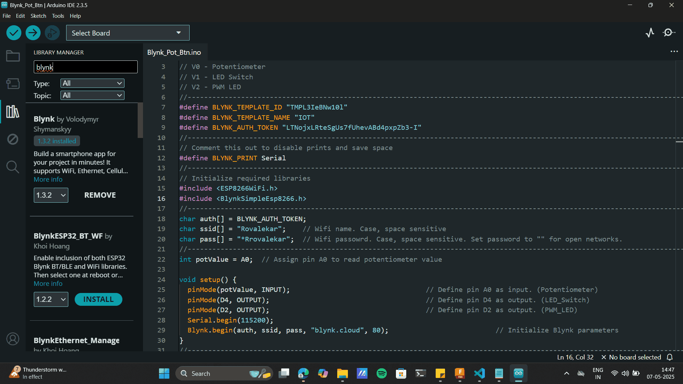Open the Debug sidebar panel
This screenshot has height=384, width=683.
pos(13,139)
